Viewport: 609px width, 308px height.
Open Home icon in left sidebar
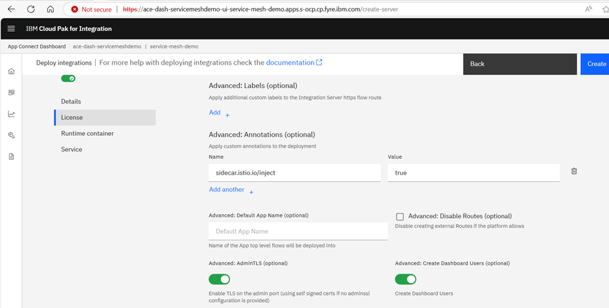click(11, 71)
